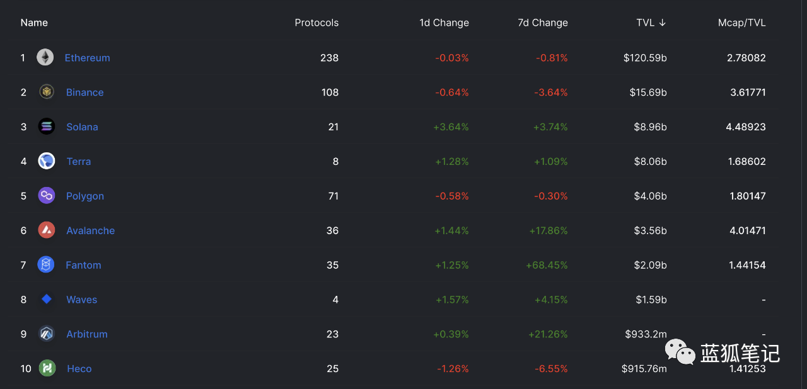Click the Polygon chain logo icon
The image size is (807, 389).
pyautogui.click(x=47, y=196)
